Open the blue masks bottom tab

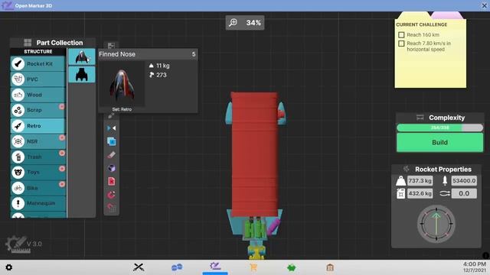177,267
